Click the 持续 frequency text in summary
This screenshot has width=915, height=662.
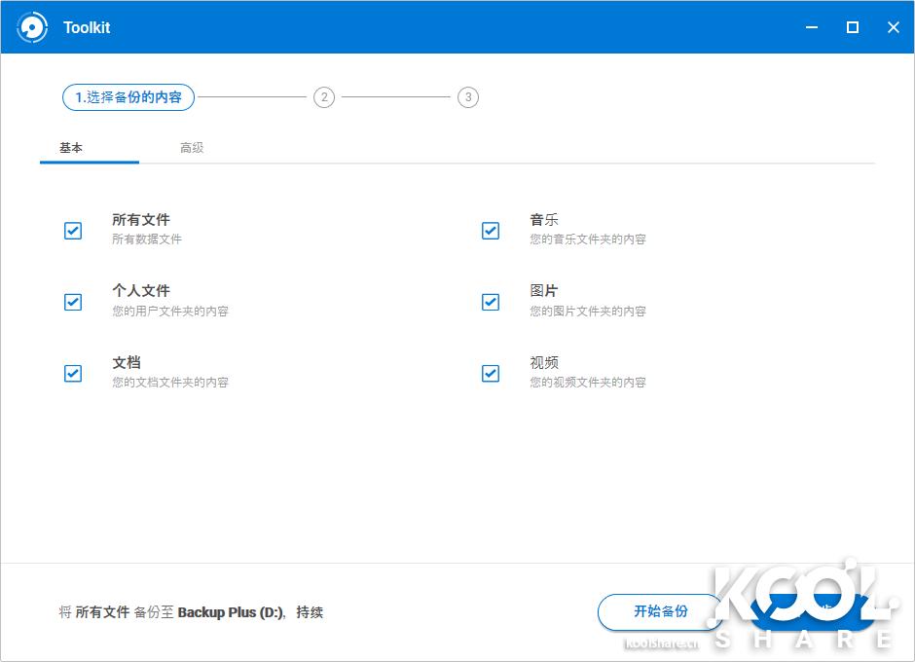[x=311, y=611]
